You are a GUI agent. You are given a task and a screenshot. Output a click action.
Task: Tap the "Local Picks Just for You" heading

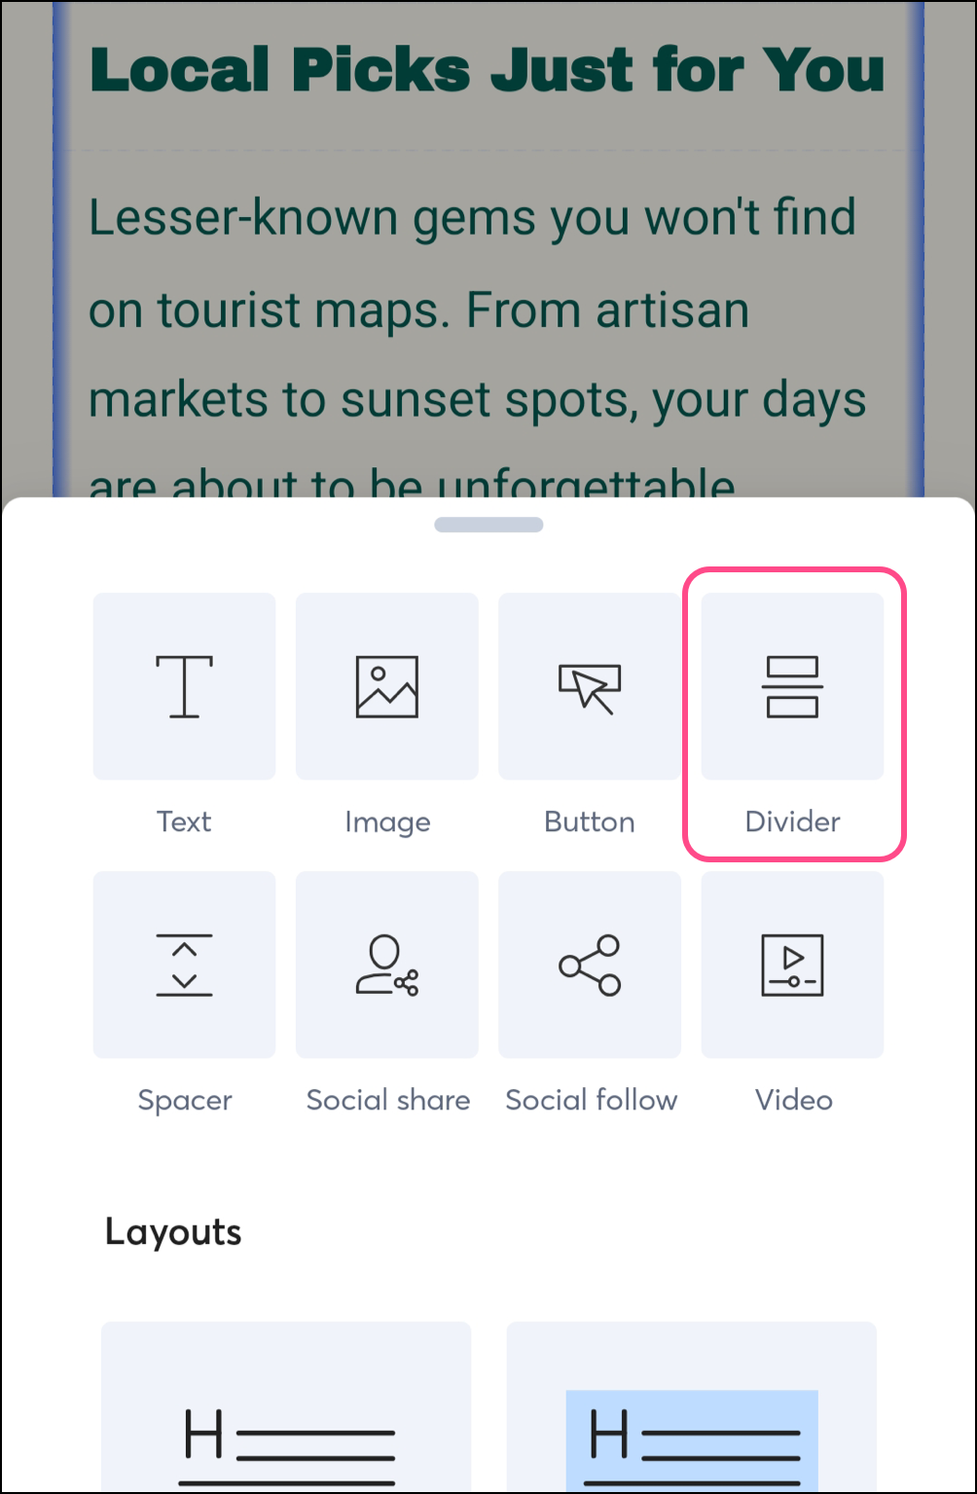[487, 70]
